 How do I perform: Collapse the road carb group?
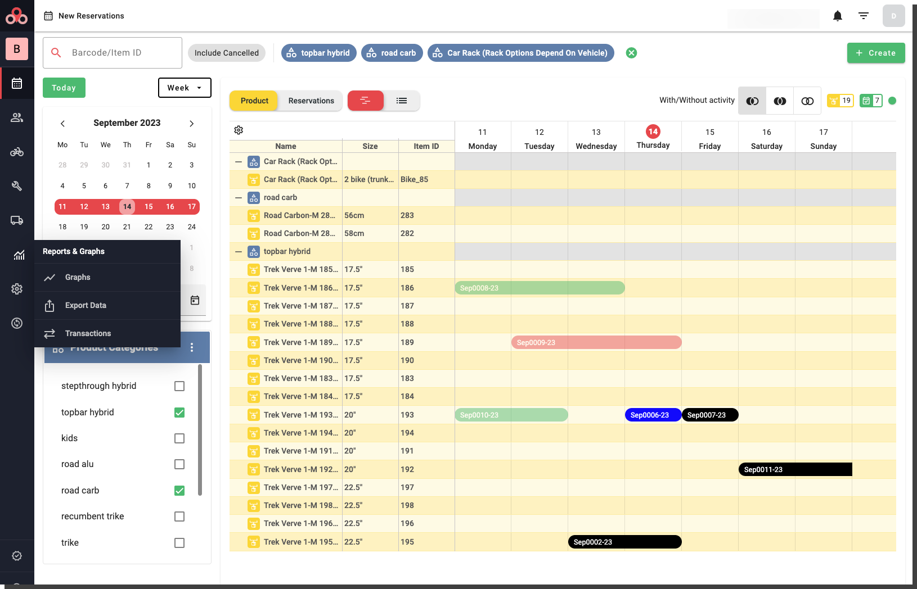(x=239, y=198)
